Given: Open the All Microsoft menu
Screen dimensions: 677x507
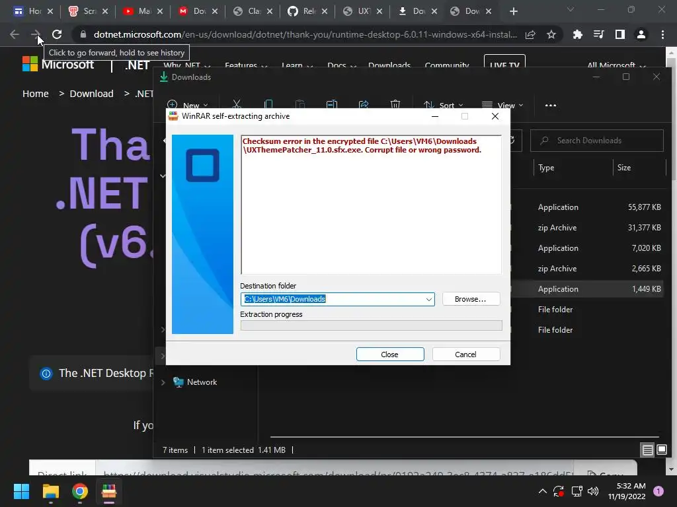Looking at the screenshot, I should (616, 65).
